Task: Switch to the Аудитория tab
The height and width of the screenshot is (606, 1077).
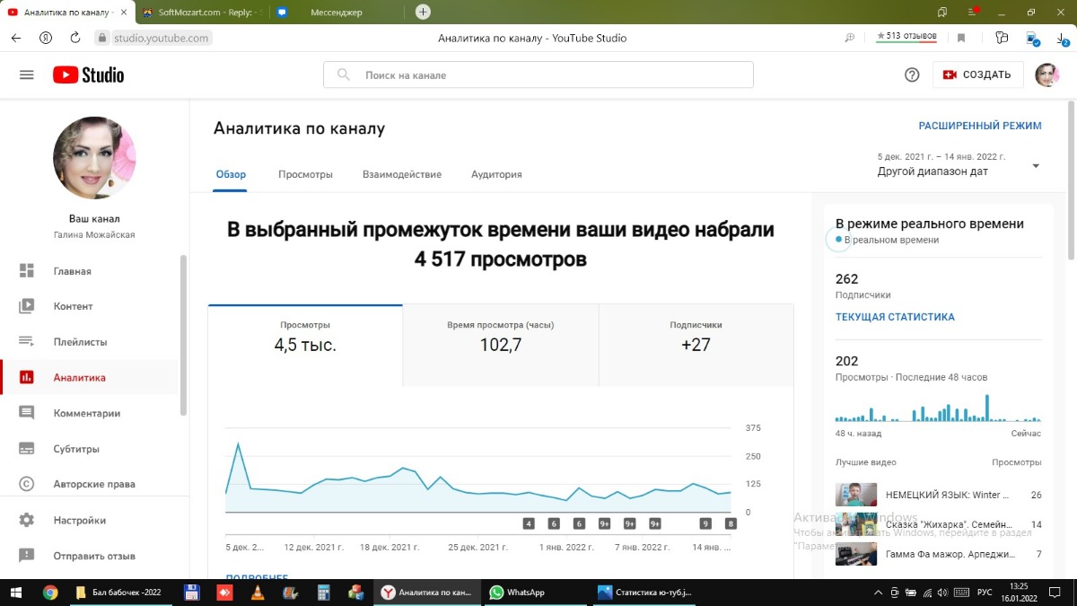Action: point(496,174)
